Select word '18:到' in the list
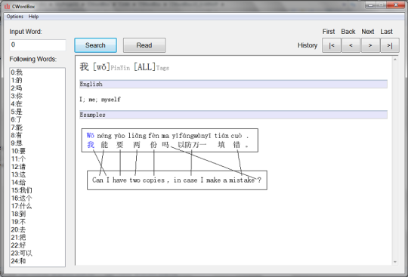 point(18,214)
